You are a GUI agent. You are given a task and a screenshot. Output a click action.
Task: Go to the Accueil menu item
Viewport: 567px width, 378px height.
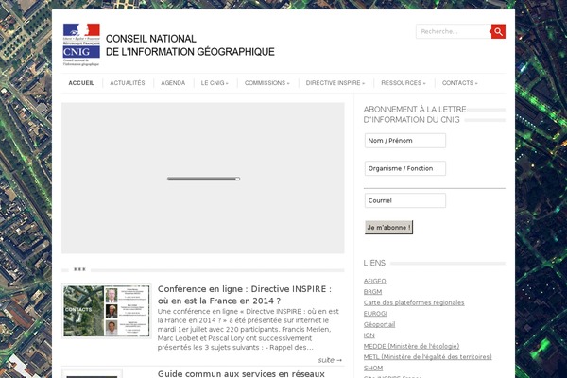coord(81,83)
